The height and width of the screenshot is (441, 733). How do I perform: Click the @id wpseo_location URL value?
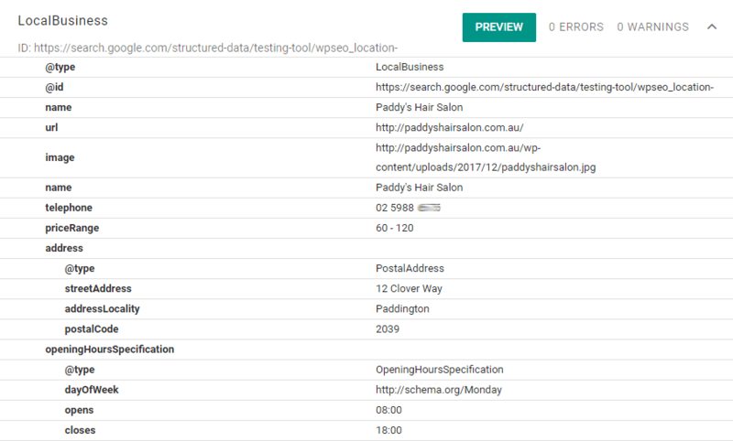click(x=544, y=87)
